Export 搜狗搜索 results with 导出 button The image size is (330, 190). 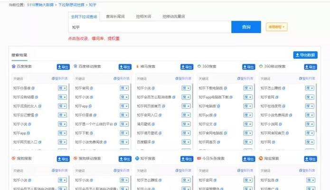tap(63, 159)
